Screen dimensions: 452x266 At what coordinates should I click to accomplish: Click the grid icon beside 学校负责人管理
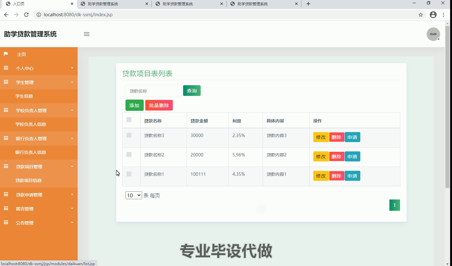click(x=6, y=110)
